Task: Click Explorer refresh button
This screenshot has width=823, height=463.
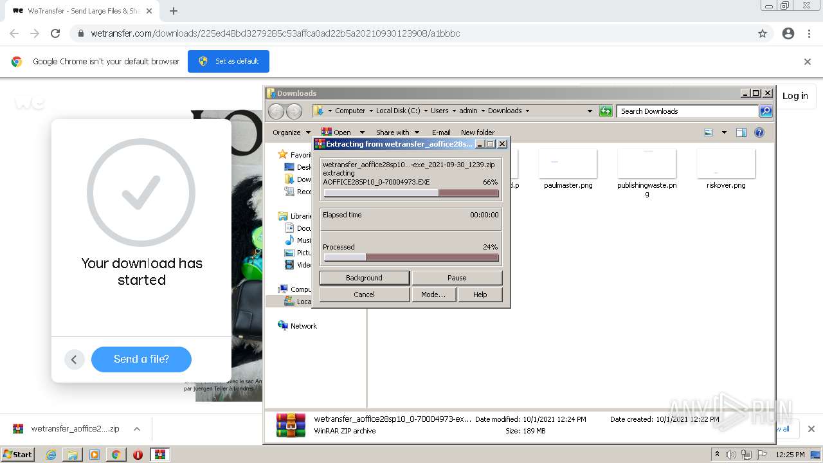Action: (x=606, y=111)
